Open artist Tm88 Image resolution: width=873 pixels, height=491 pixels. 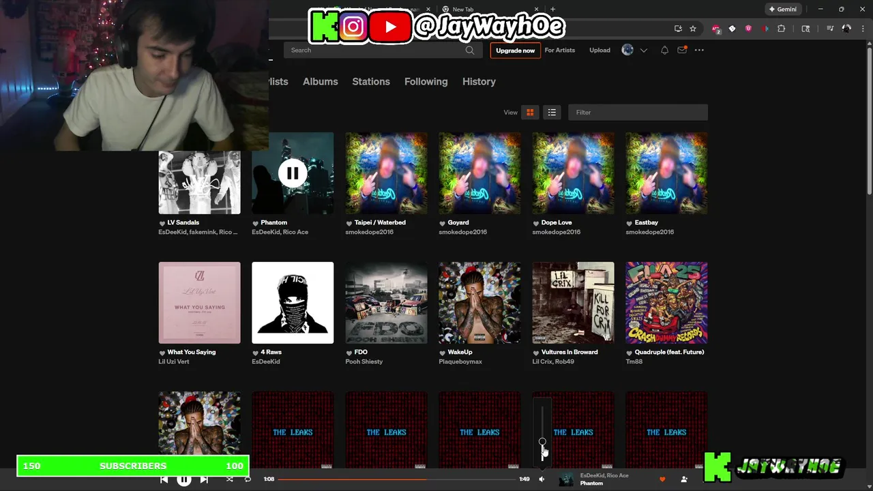(634, 361)
